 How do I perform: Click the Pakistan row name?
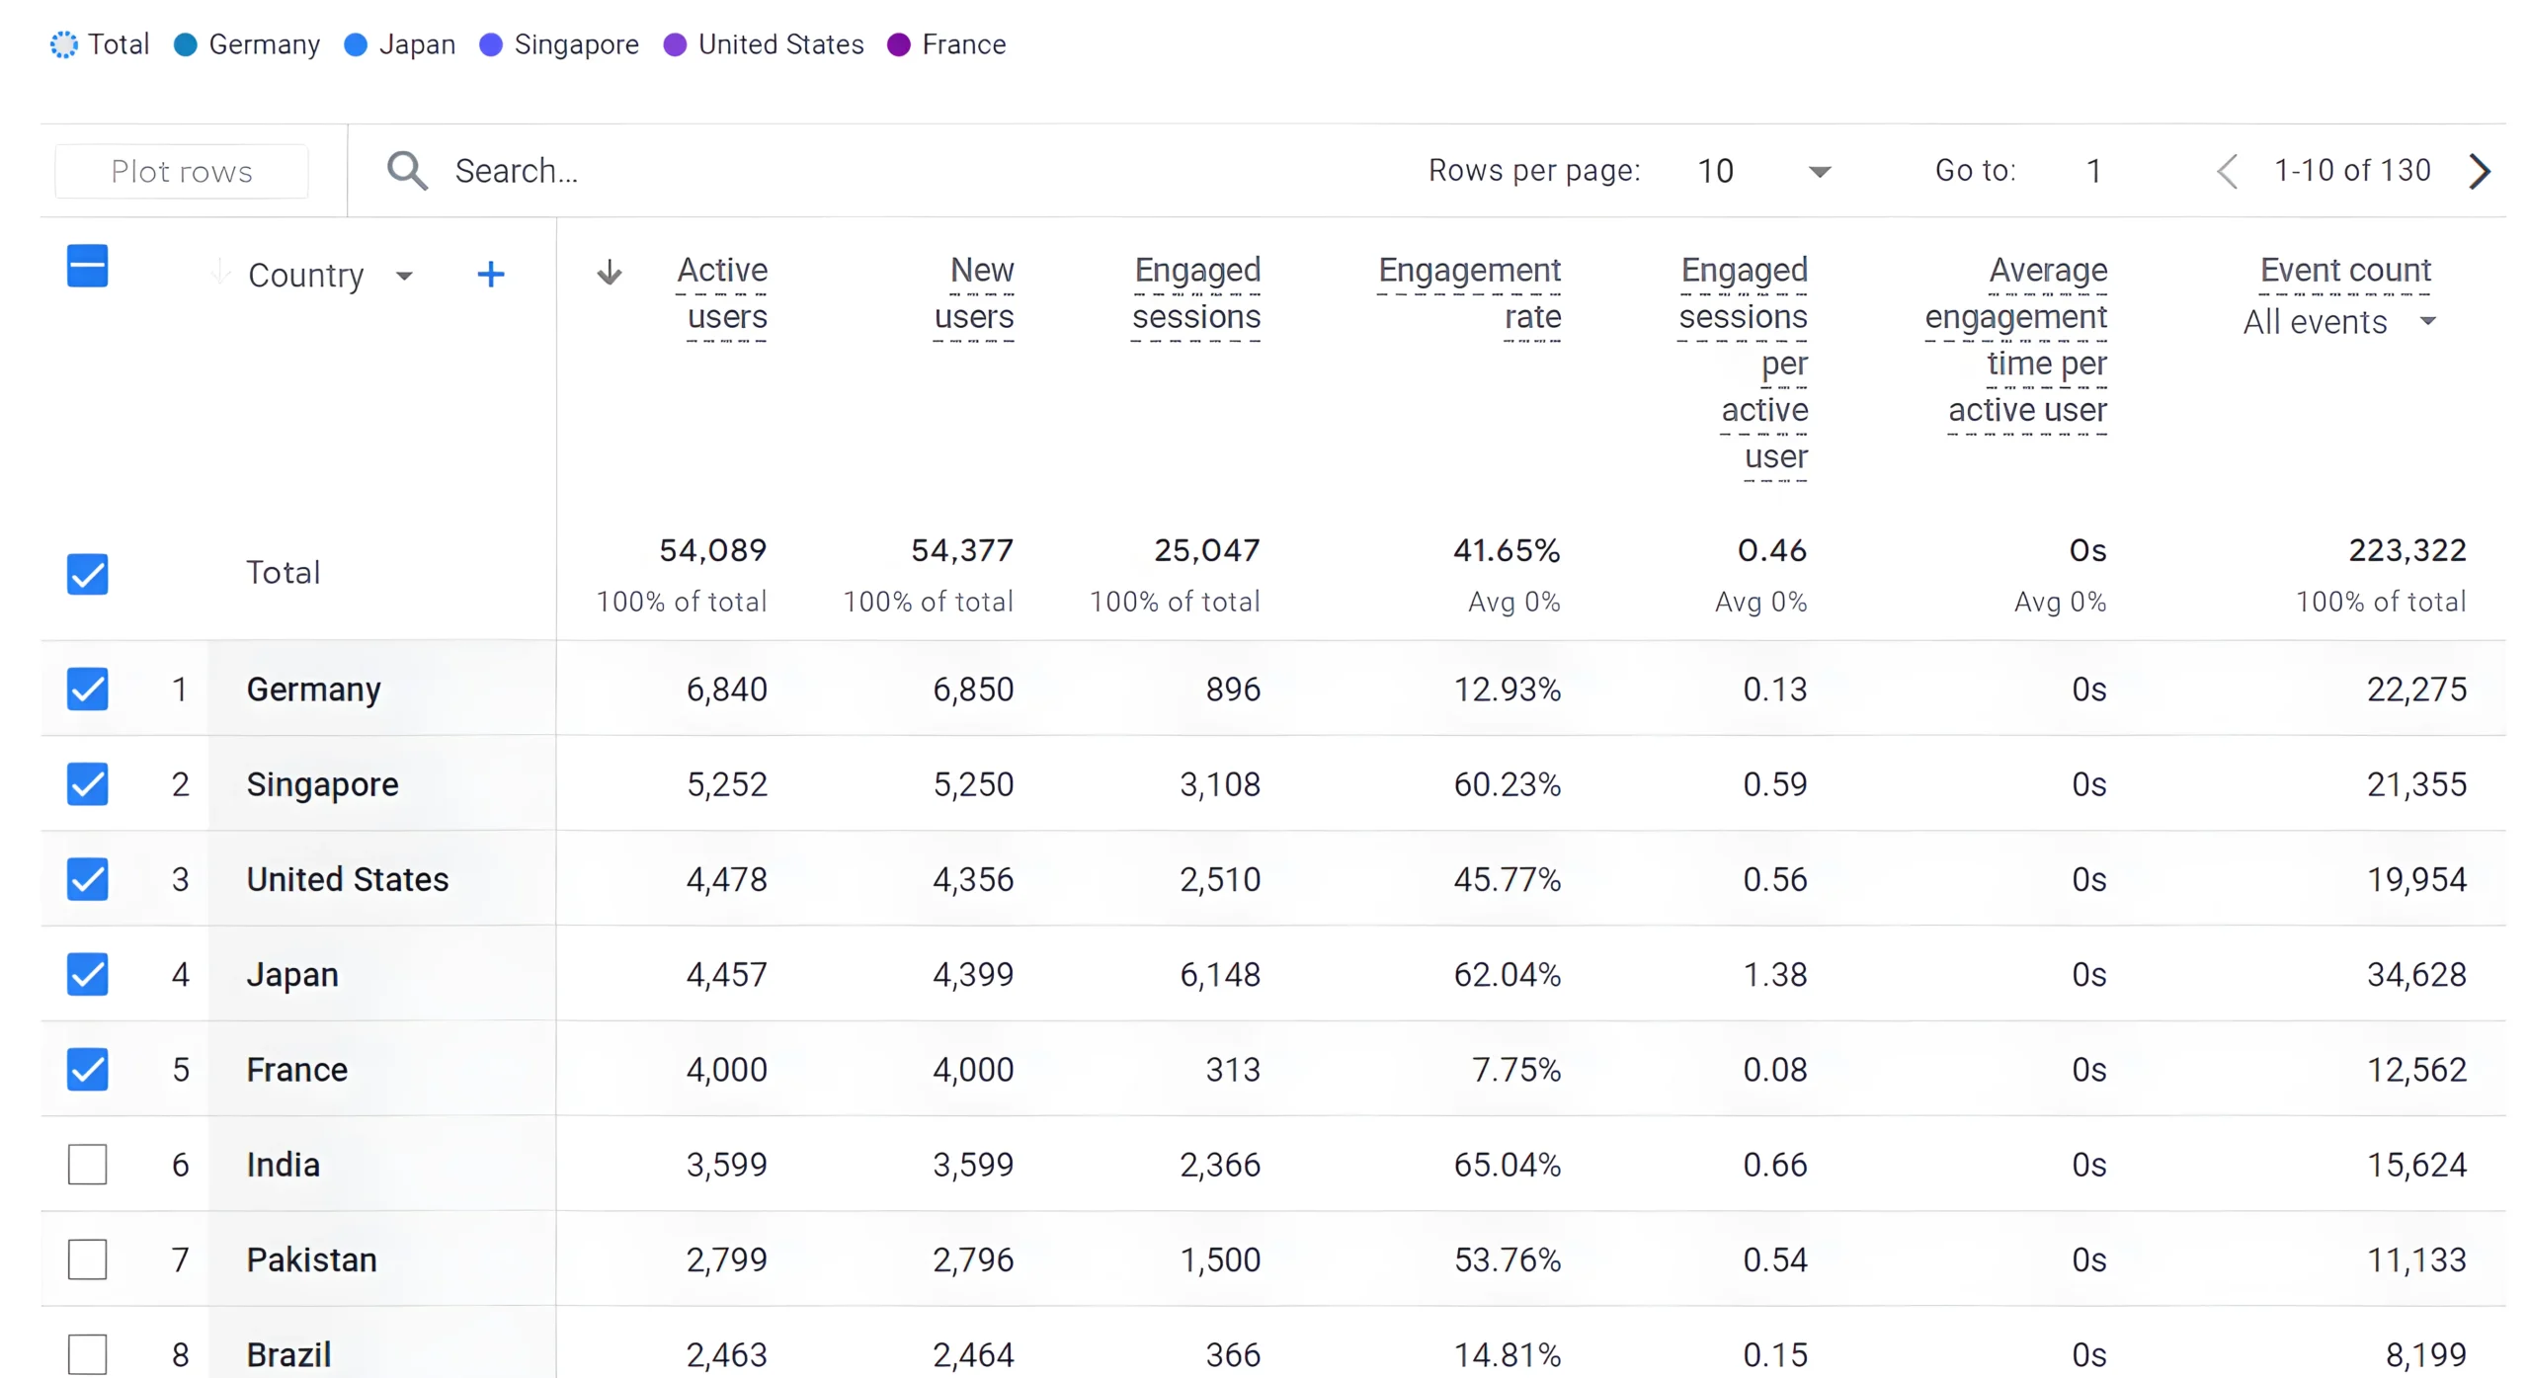coord(311,1260)
